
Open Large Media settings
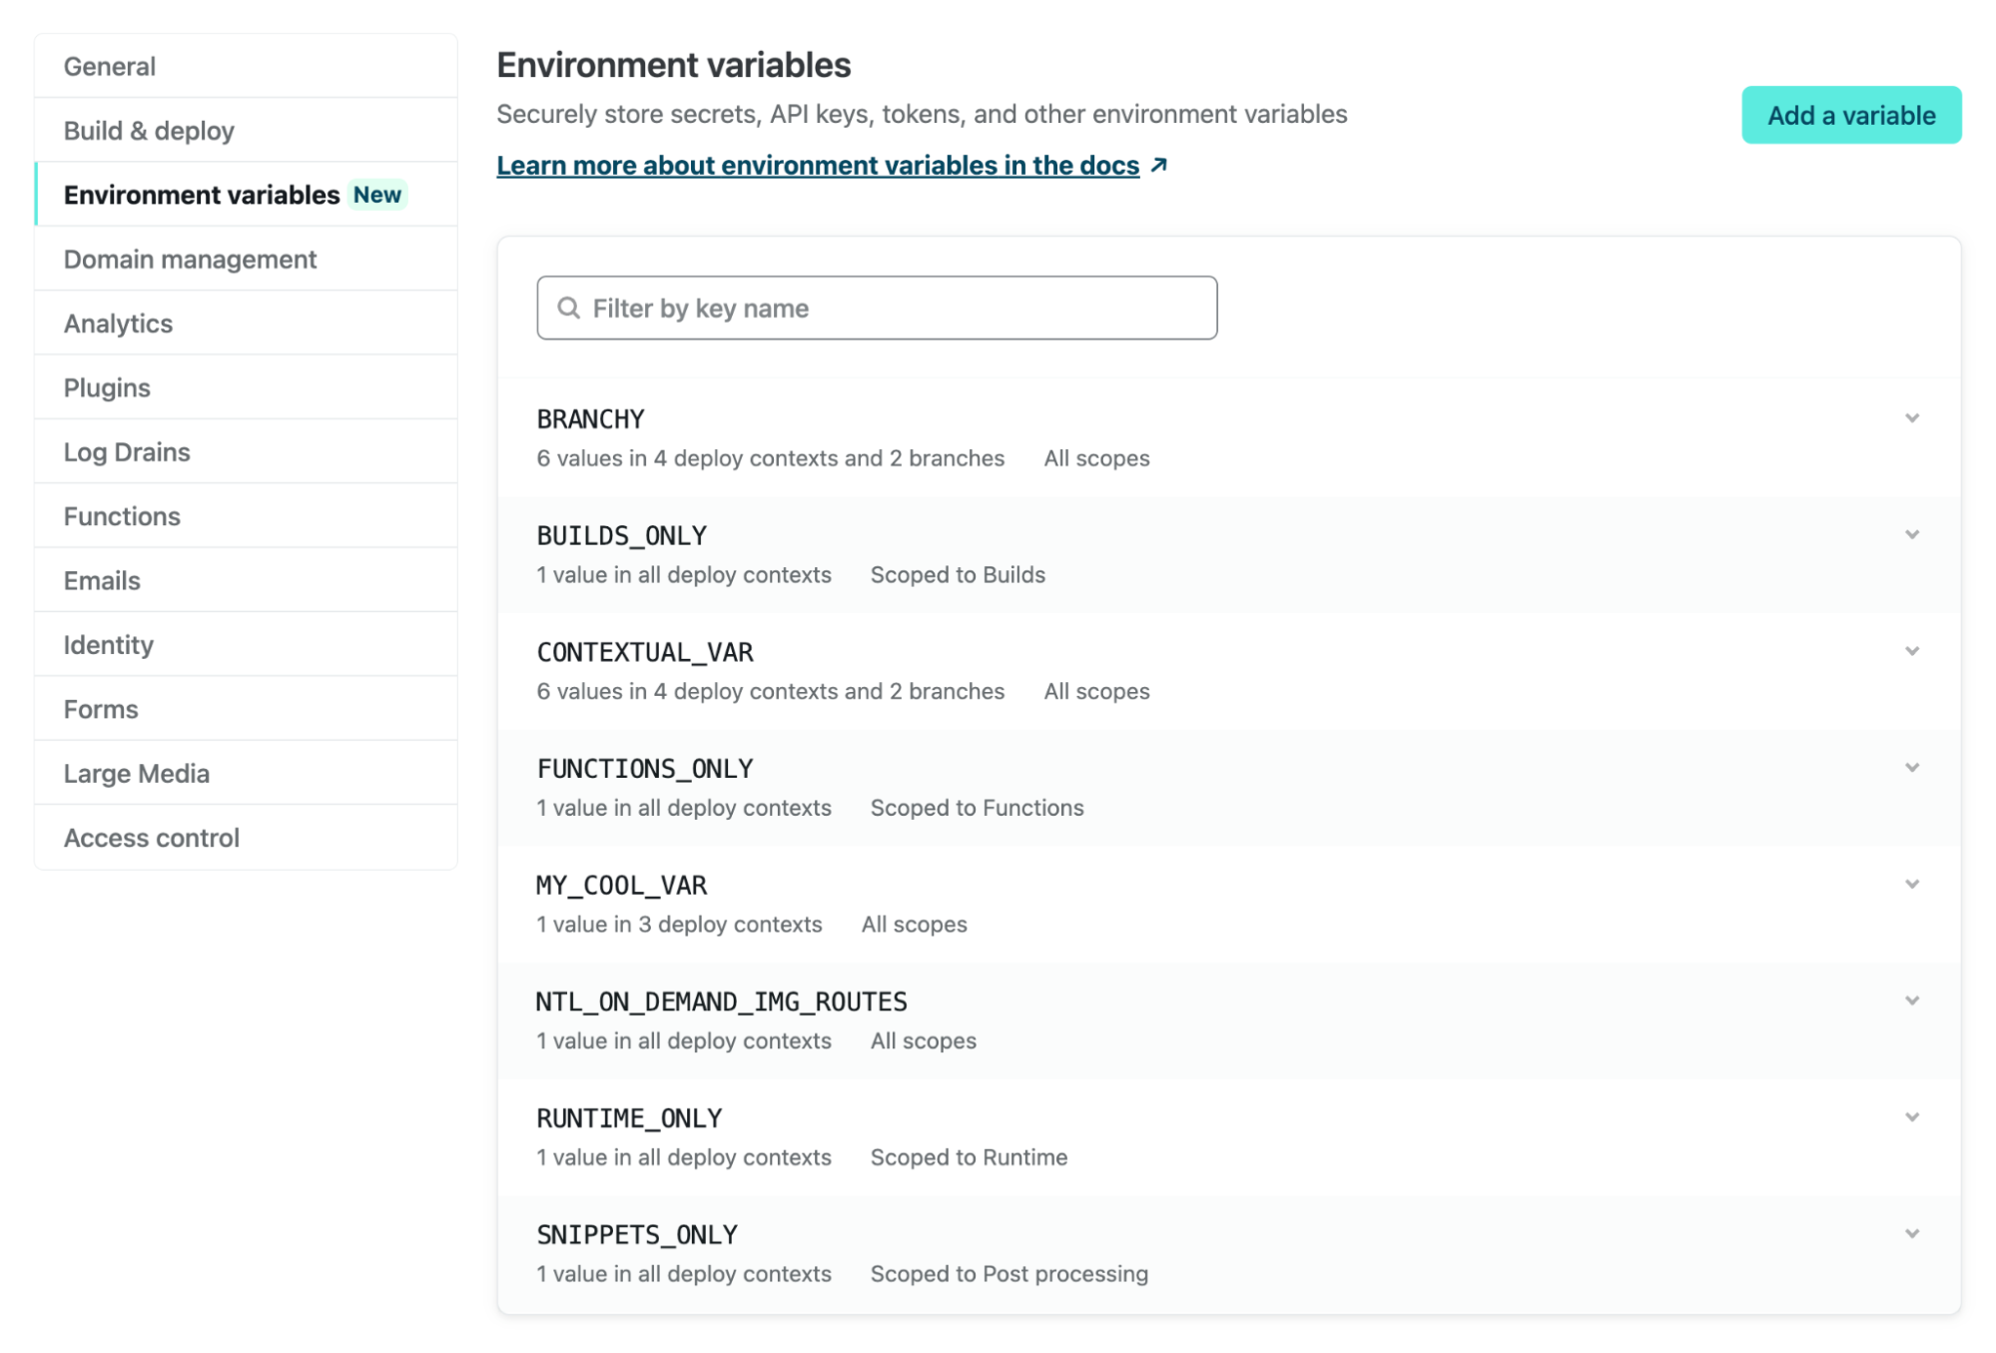(246, 773)
